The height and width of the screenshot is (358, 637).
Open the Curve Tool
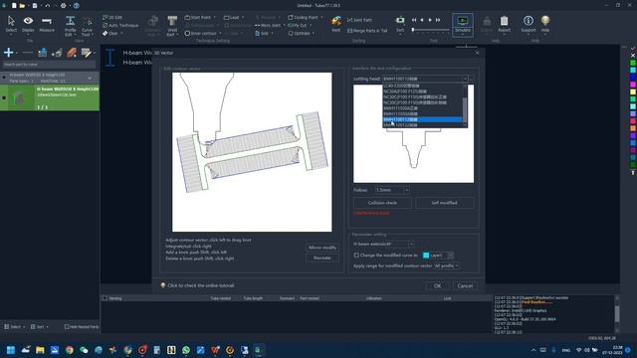point(87,26)
